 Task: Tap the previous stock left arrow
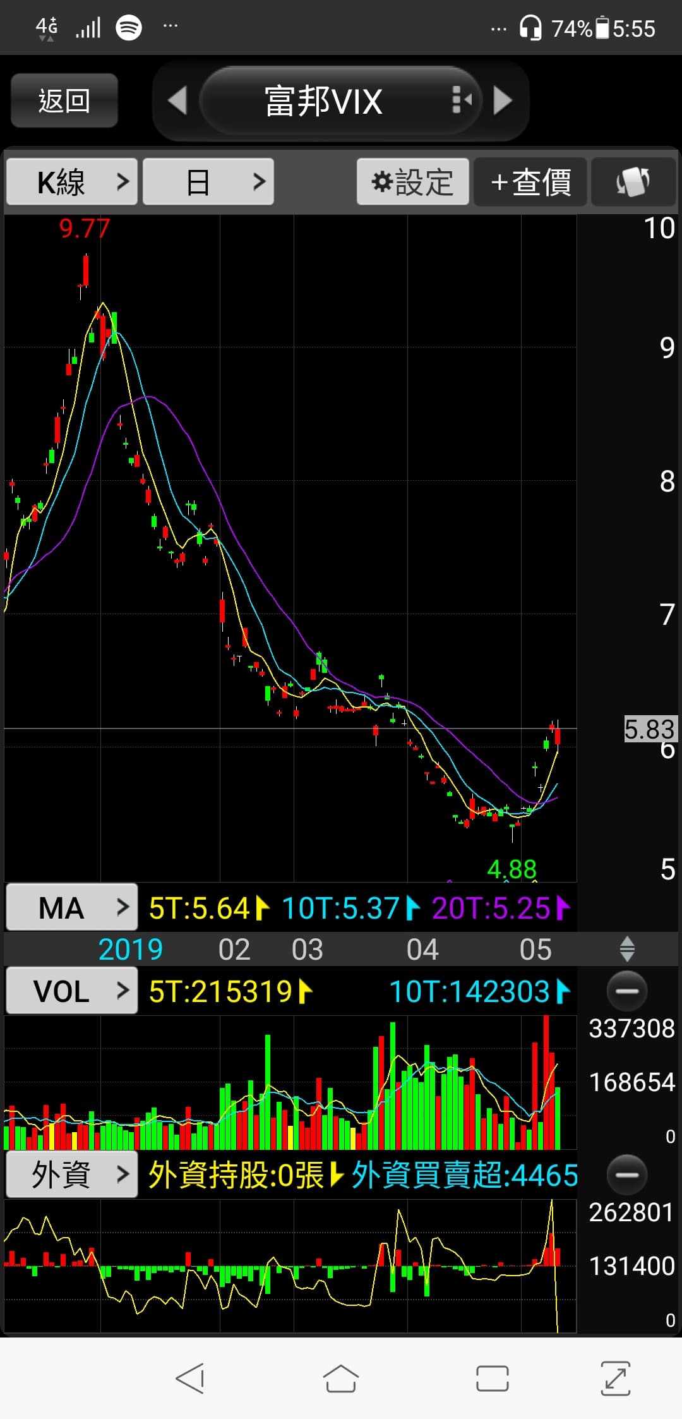tap(177, 101)
